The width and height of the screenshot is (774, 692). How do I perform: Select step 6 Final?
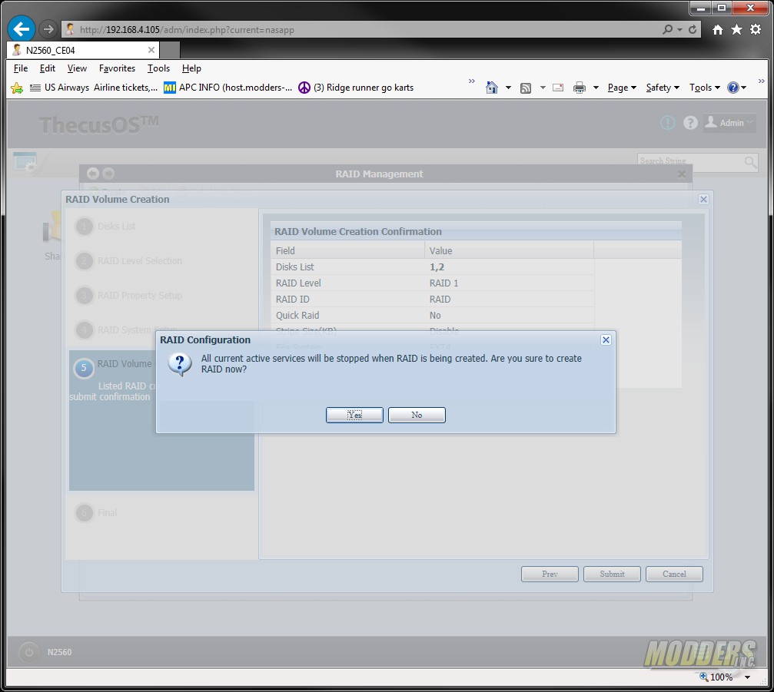(x=96, y=513)
